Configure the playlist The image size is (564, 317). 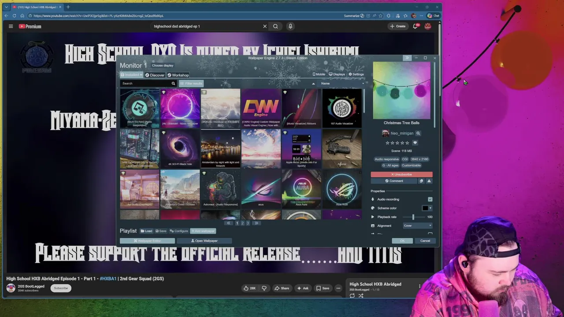click(179, 231)
